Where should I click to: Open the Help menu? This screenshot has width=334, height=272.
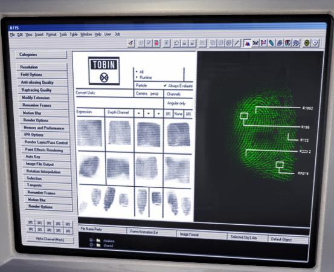coord(98,34)
